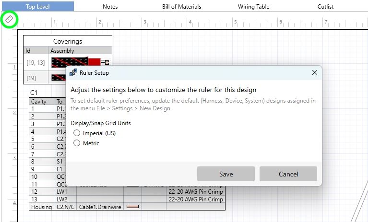Click the Housing row cell
The height and width of the screenshot is (222, 368).
tap(42, 207)
